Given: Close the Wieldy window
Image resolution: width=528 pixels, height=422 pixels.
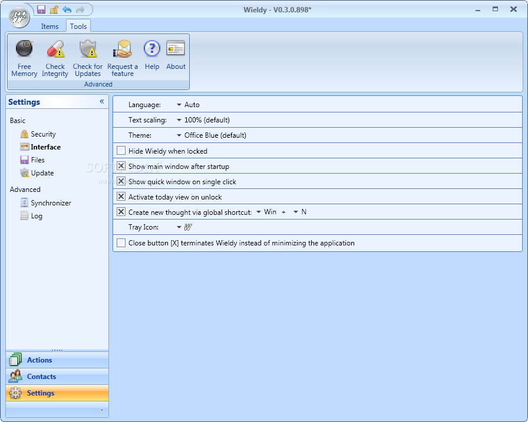Looking at the screenshot, I should 513,9.
